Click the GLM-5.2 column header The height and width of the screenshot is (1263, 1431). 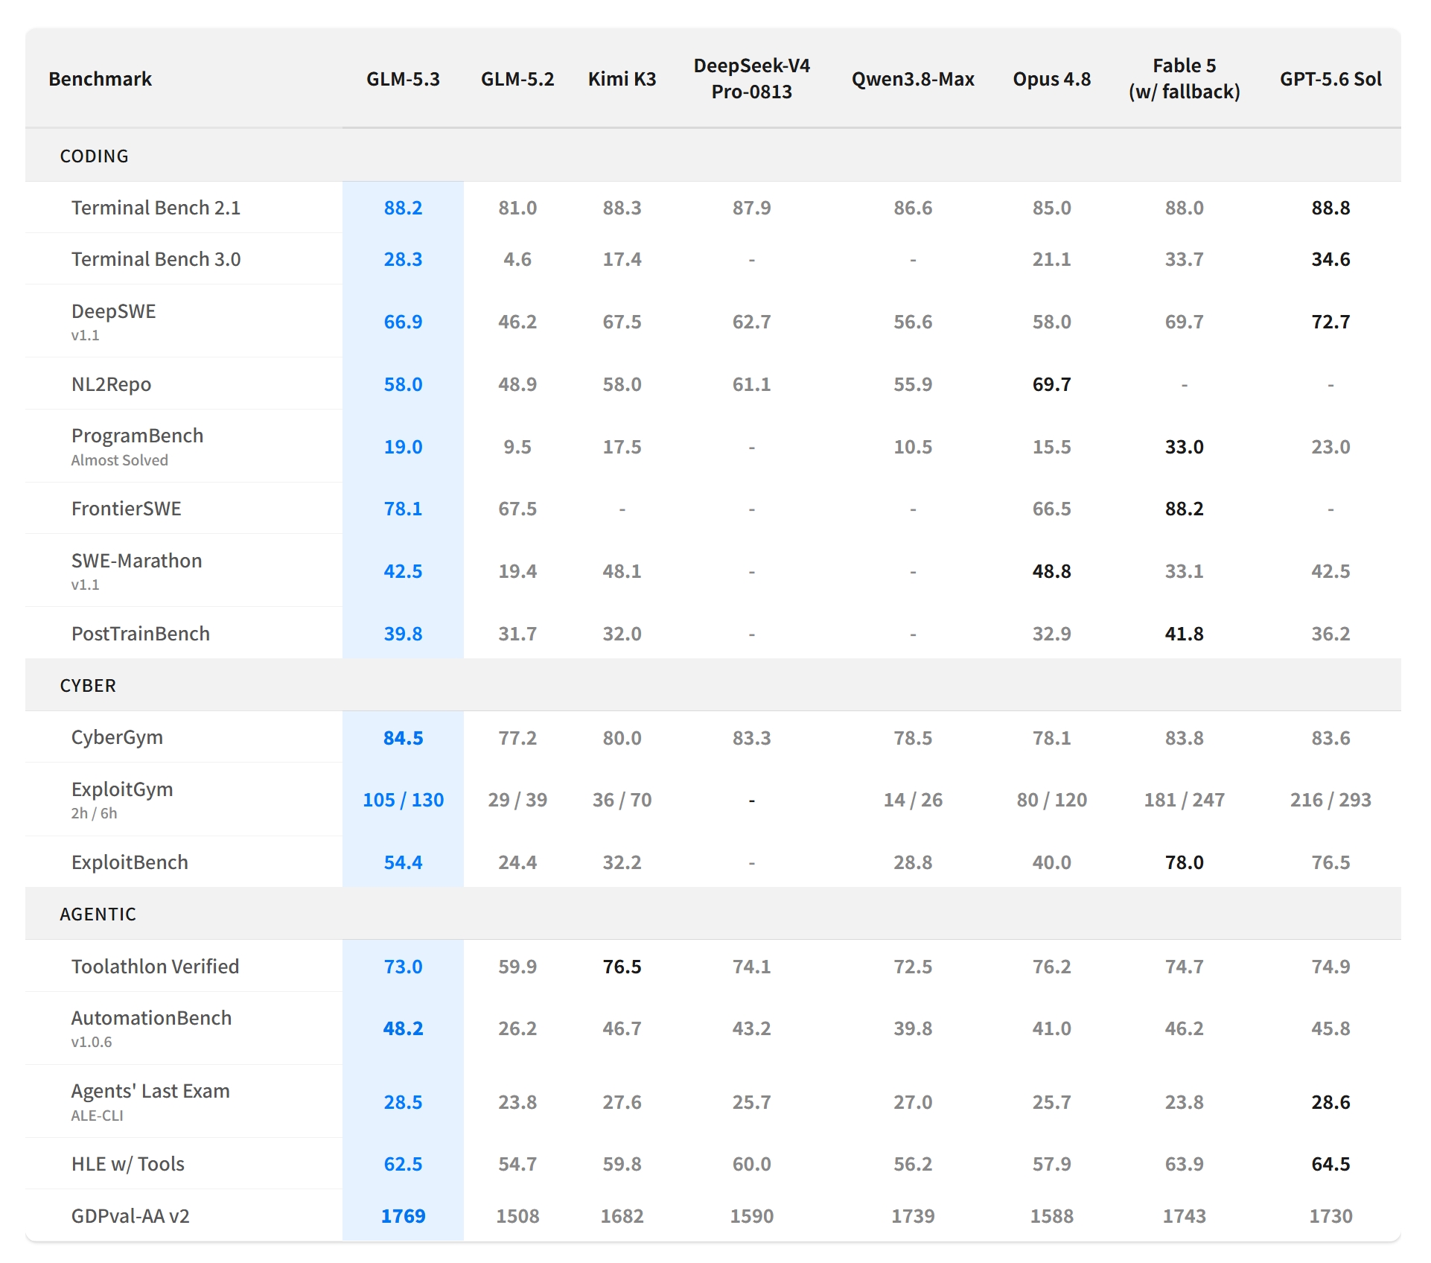click(517, 79)
